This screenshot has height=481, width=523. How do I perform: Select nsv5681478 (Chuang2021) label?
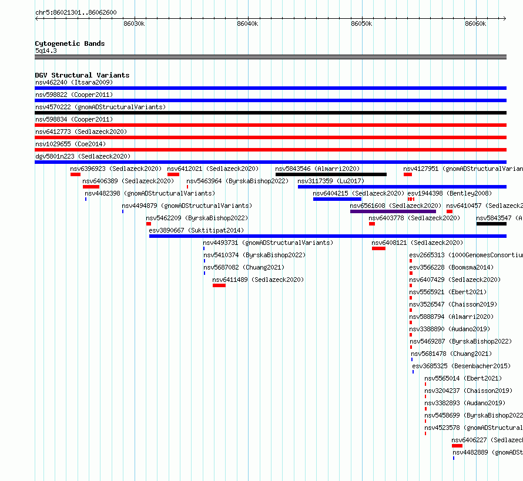(x=451, y=354)
